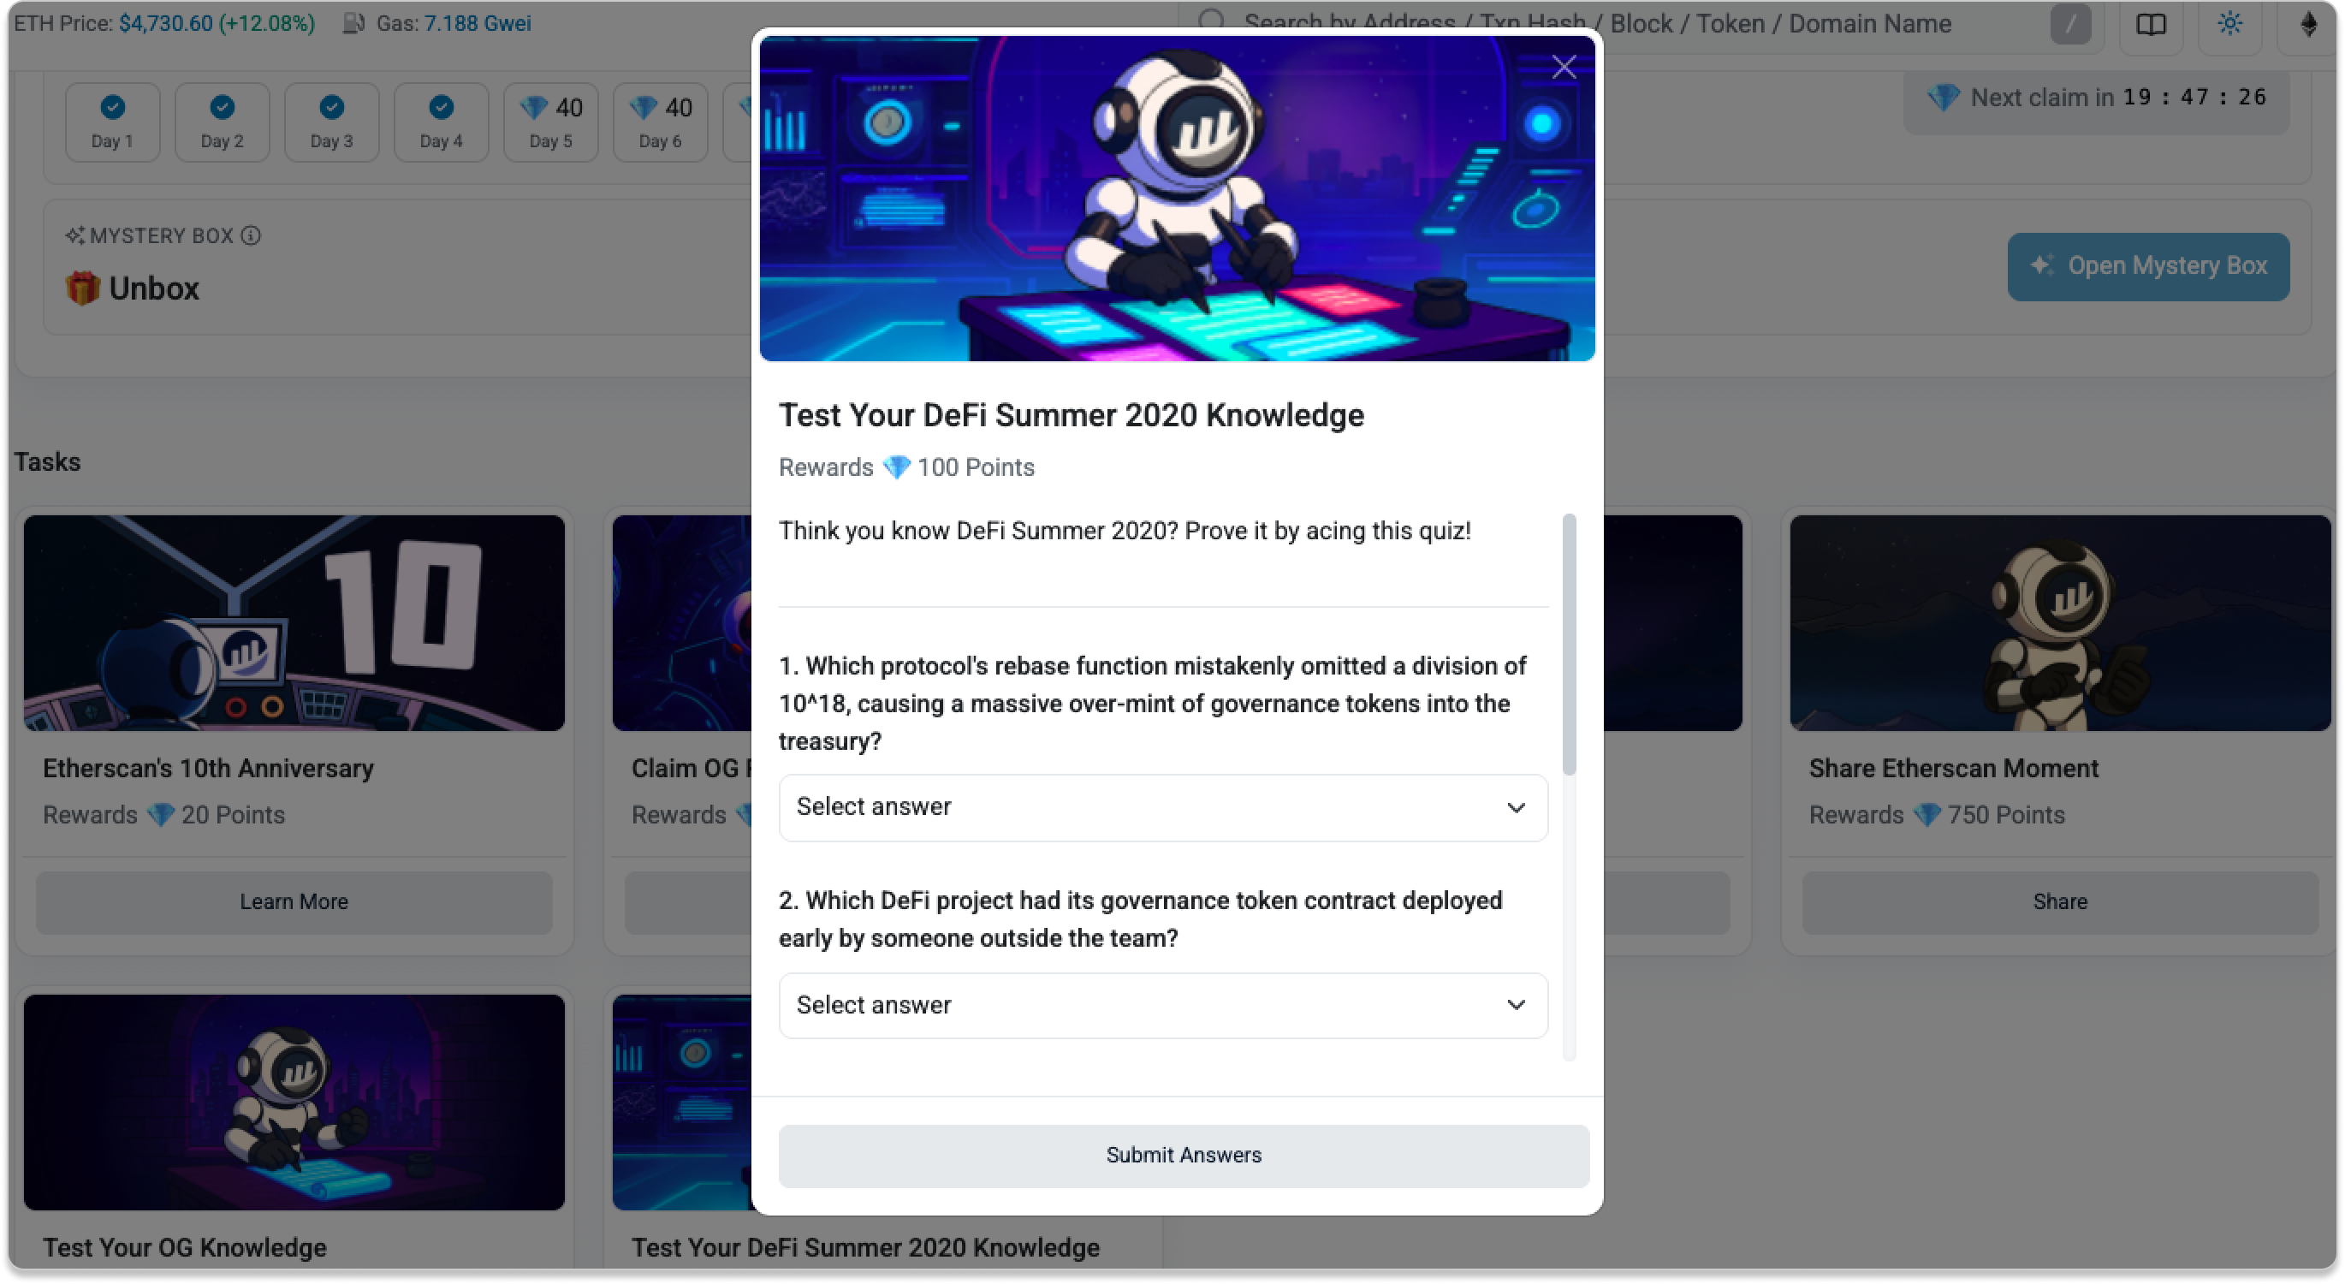The width and height of the screenshot is (2345, 1284).
Task: Open the book reader icon in header
Action: tap(2150, 25)
